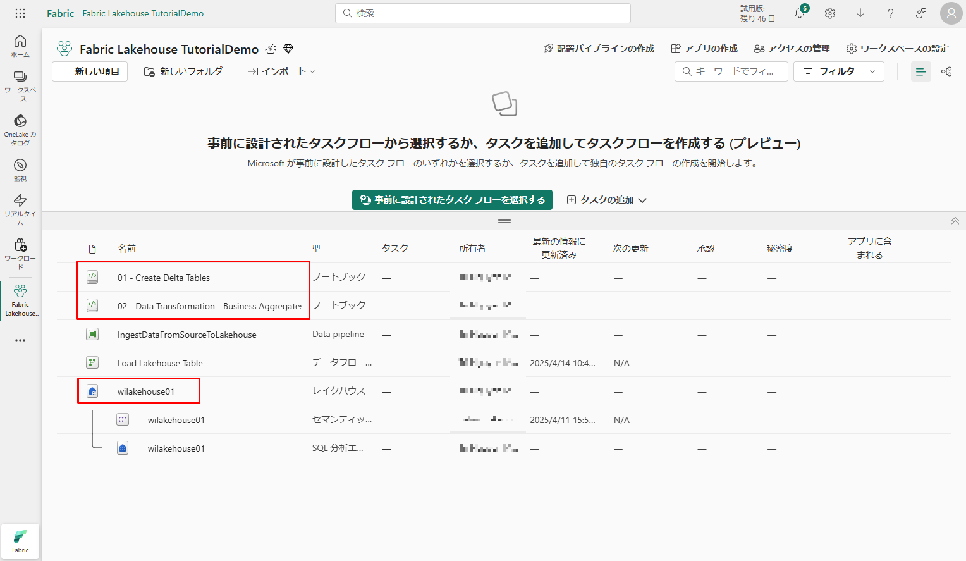966x561 pixels.
Task: Open アクセスの管理 menu item
Action: pyautogui.click(x=792, y=49)
